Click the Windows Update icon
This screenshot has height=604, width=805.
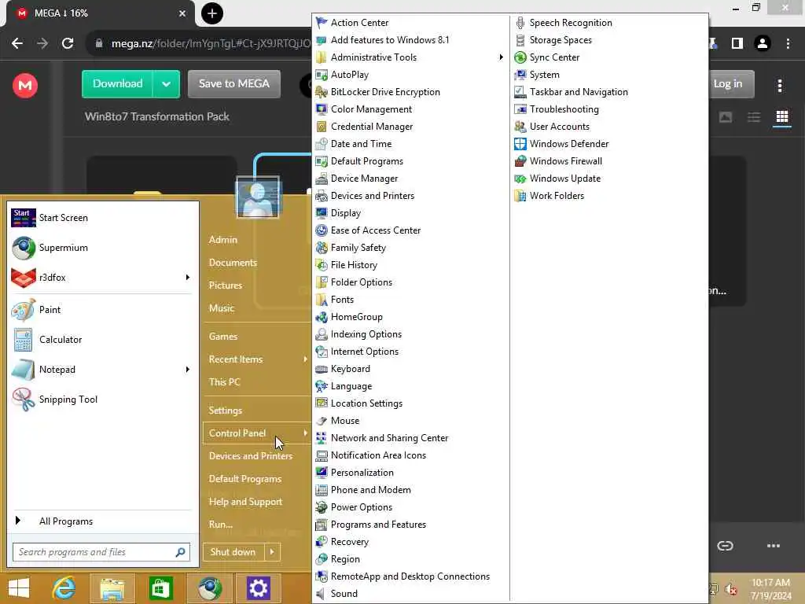520,179
